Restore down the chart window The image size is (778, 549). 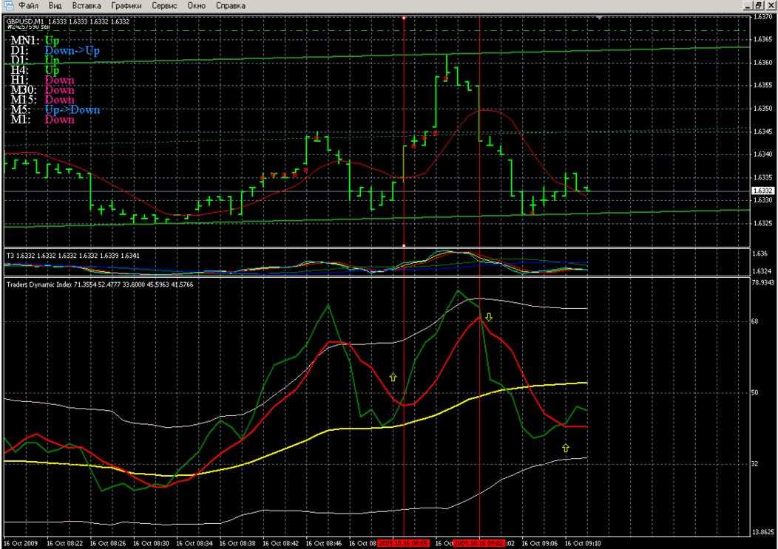click(x=759, y=5)
